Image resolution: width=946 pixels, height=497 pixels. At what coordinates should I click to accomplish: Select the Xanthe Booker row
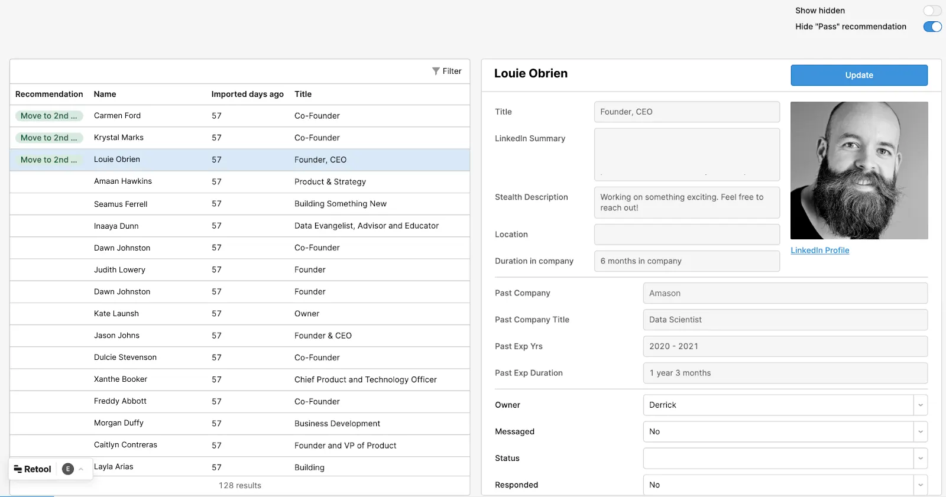point(239,379)
